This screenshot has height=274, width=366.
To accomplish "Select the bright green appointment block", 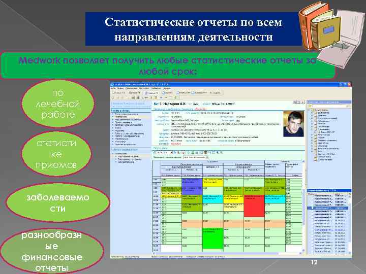I will (x=212, y=238).
